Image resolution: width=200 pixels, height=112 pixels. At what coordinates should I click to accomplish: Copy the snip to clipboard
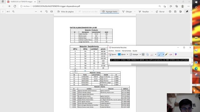click(147, 54)
